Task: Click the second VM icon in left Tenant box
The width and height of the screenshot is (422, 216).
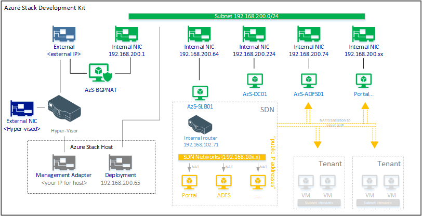Action: pos(327,182)
